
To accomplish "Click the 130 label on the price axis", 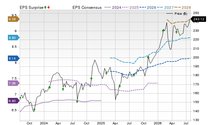I will coord(196,120).
